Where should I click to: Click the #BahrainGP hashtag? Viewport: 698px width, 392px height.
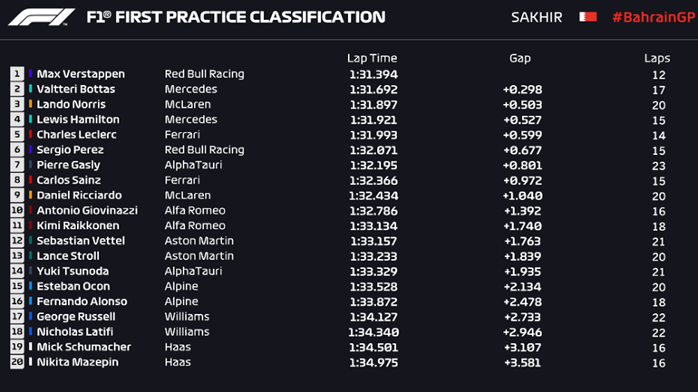point(648,17)
